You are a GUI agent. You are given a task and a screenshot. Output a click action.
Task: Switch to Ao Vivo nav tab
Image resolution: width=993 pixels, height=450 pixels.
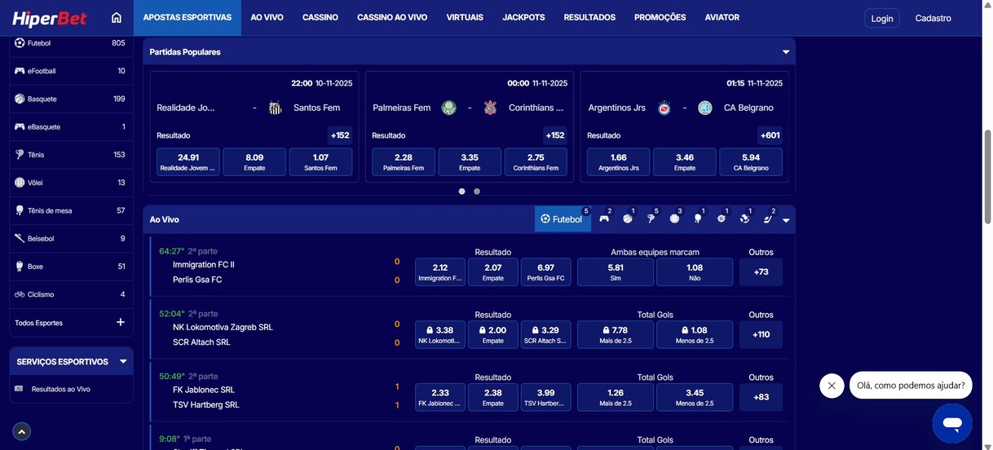267,17
